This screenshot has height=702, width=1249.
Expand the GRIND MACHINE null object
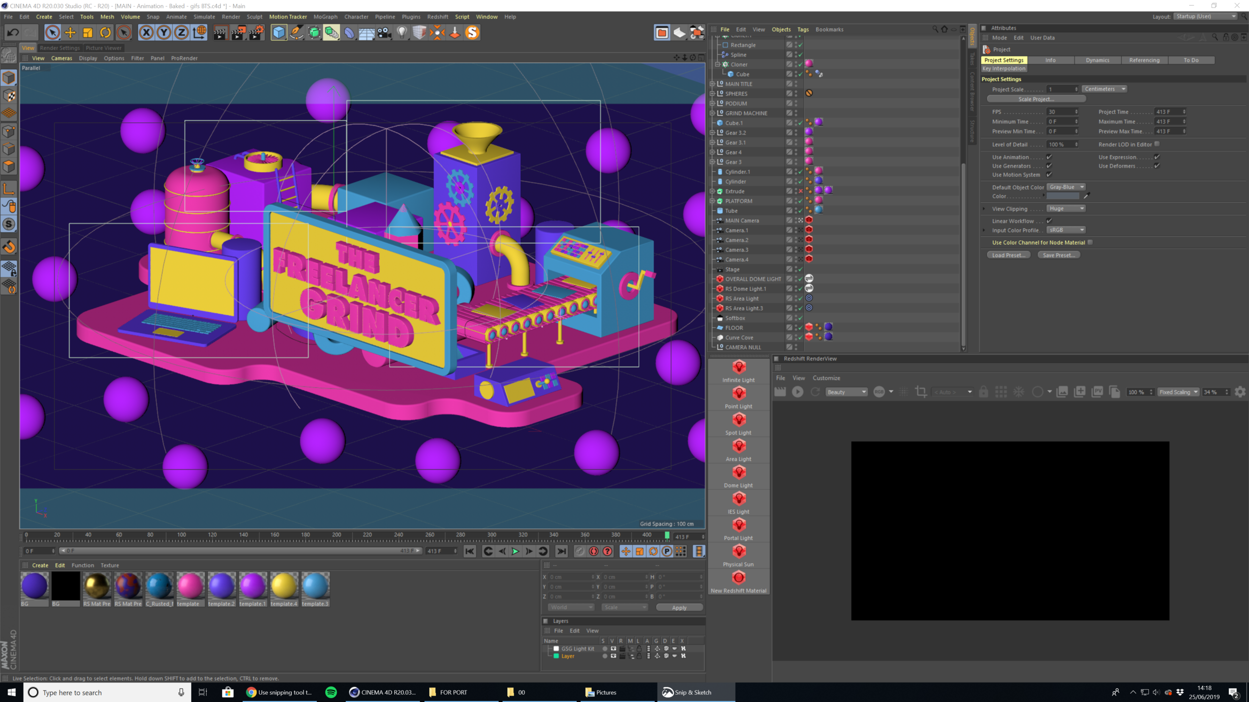(713, 113)
